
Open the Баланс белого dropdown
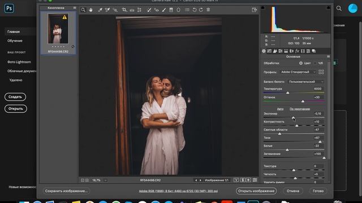pos(306,82)
